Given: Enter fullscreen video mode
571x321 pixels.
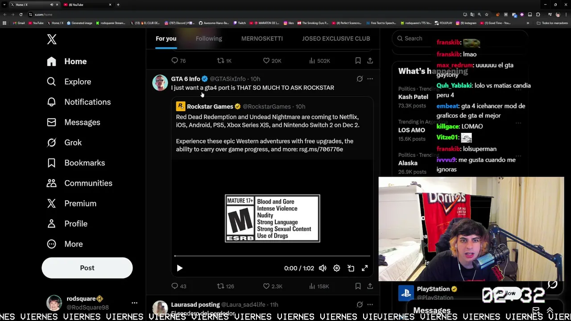Looking at the screenshot, I should coord(365,268).
